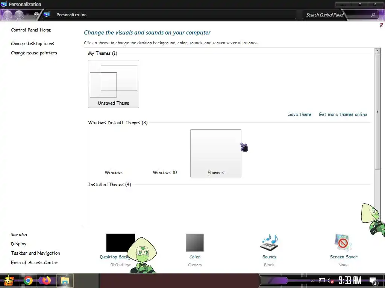The image size is (385, 288).
Task: Click the My Themes (1) group header
Action: coord(103,53)
